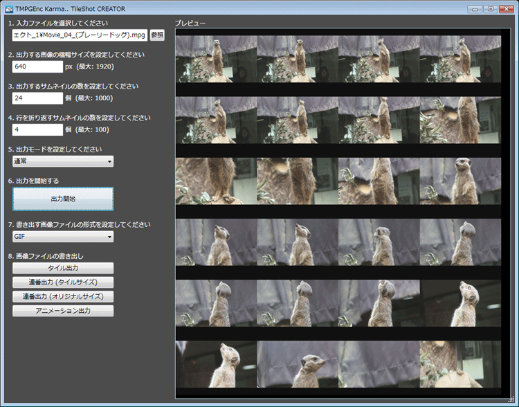
Task: Click 連番出力 (タイルサイズ) button
Action: click(x=63, y=282)
